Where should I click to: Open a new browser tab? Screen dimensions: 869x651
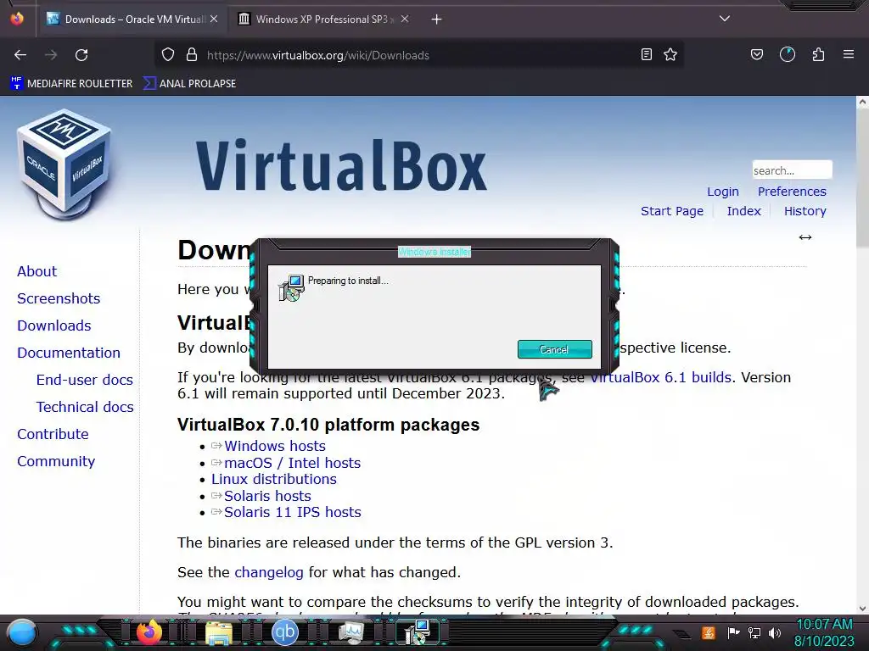437,19
